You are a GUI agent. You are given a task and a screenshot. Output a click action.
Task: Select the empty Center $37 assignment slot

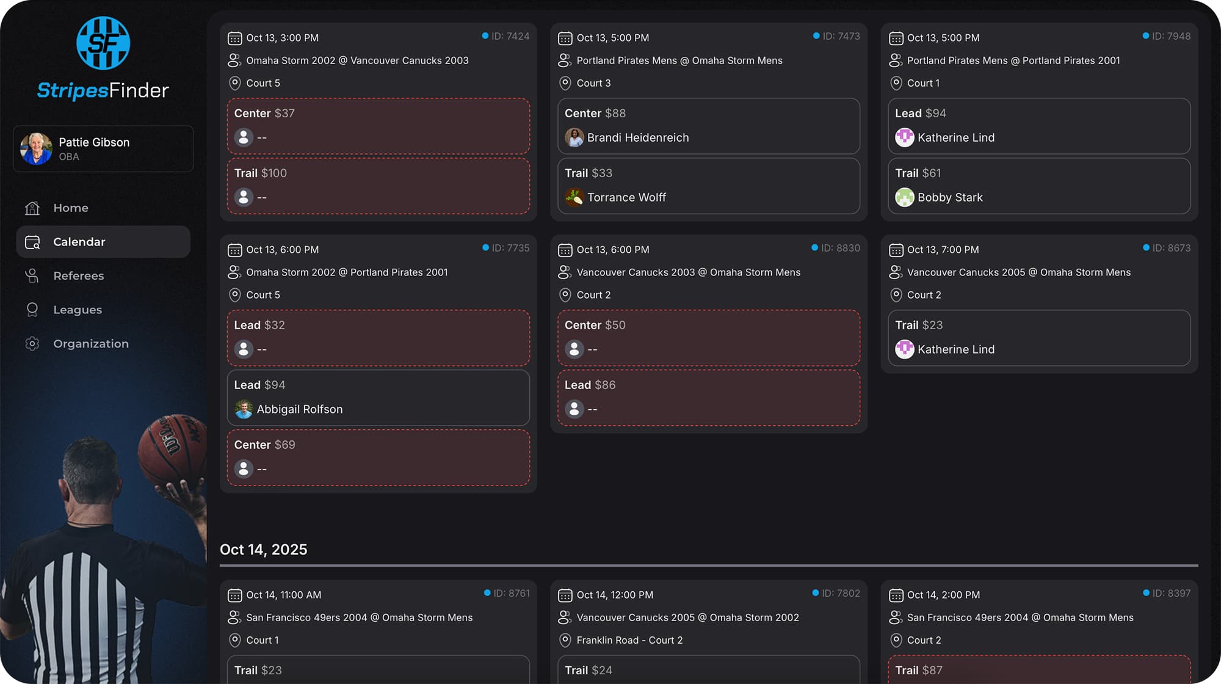(x=379, y=125)
